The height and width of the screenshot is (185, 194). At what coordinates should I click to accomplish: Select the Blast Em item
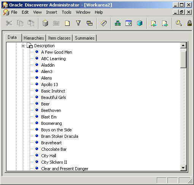click(49, 117)
